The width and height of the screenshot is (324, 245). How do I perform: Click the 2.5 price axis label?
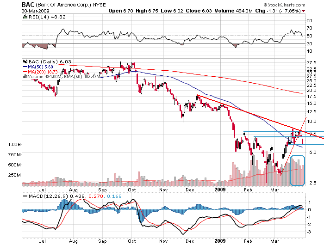pos(312,183)
